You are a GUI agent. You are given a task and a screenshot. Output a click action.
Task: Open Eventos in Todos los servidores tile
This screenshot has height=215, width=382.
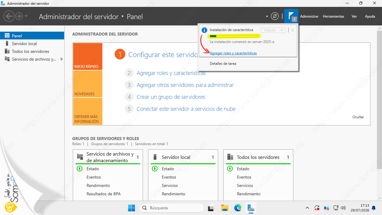244,177
